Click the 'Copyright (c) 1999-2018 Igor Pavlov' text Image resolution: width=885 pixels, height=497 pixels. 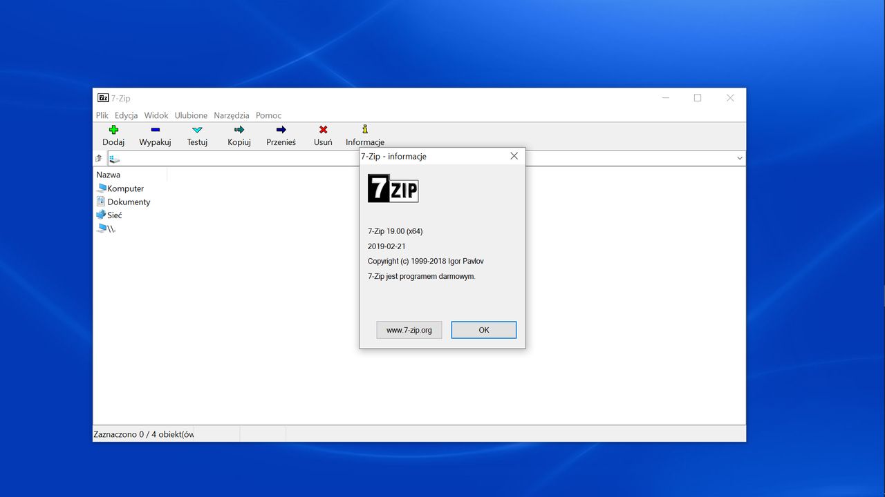pos(426,262)
